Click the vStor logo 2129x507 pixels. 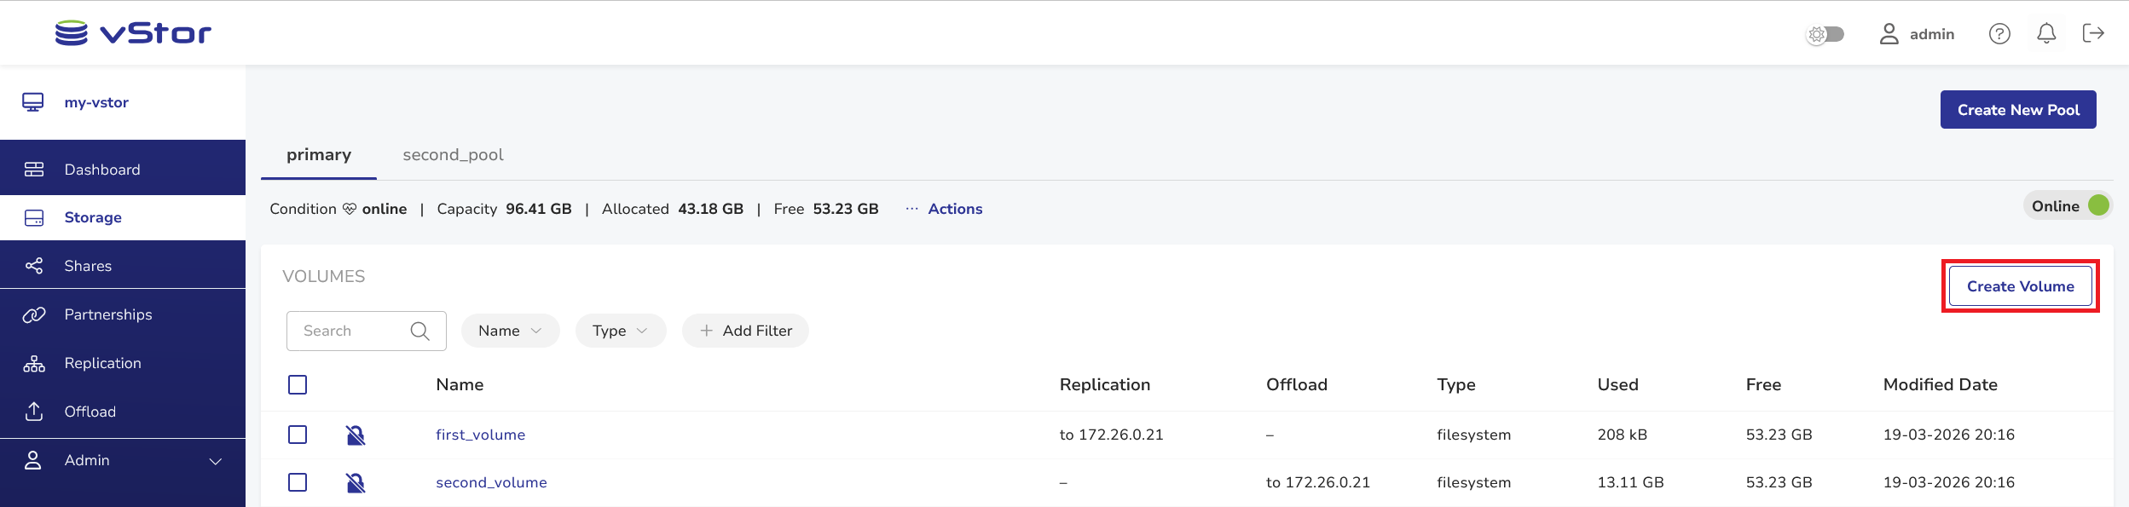tap(133, 33)
